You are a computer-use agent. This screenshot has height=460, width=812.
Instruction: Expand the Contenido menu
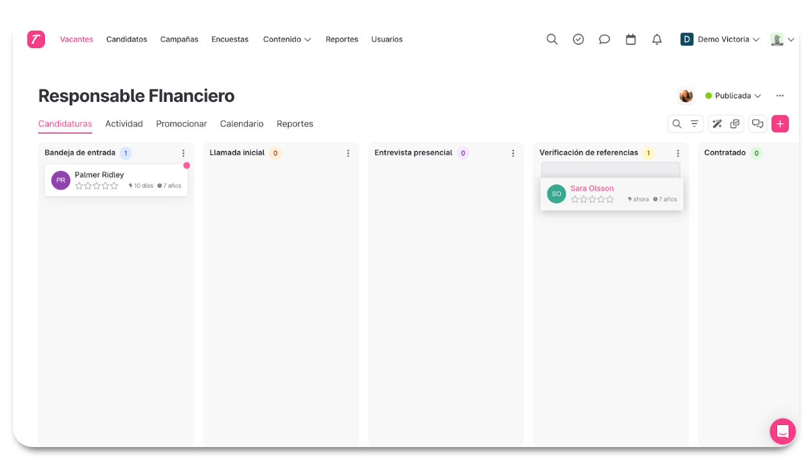[x=287, y=40]
